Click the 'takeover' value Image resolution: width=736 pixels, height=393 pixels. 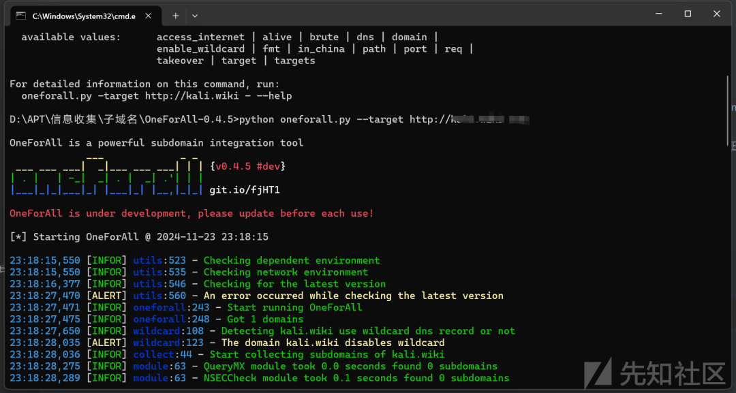pyautogui.click(x=180, y=61)
